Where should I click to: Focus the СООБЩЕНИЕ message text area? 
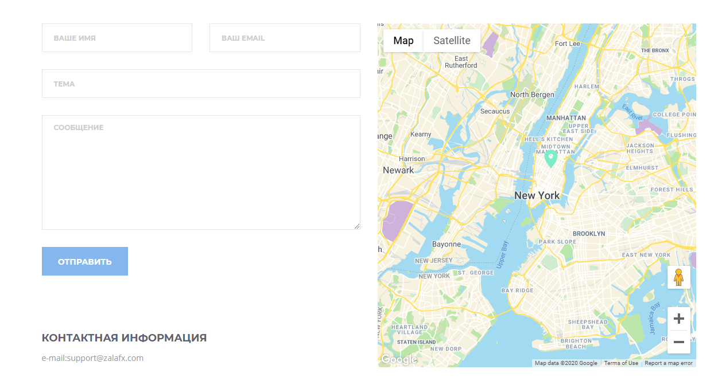point(201,172)
